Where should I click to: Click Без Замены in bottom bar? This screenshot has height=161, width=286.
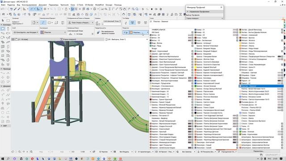tap(187, 152)
